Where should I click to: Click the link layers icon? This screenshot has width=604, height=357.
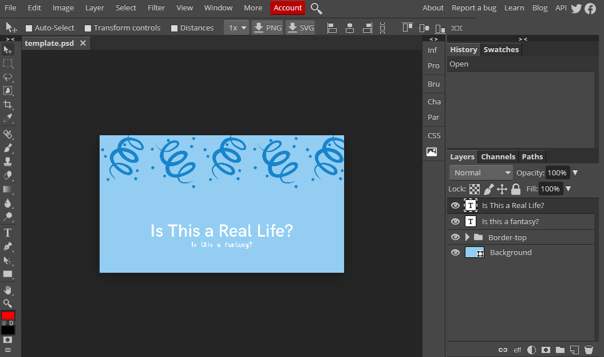point(503,350)
